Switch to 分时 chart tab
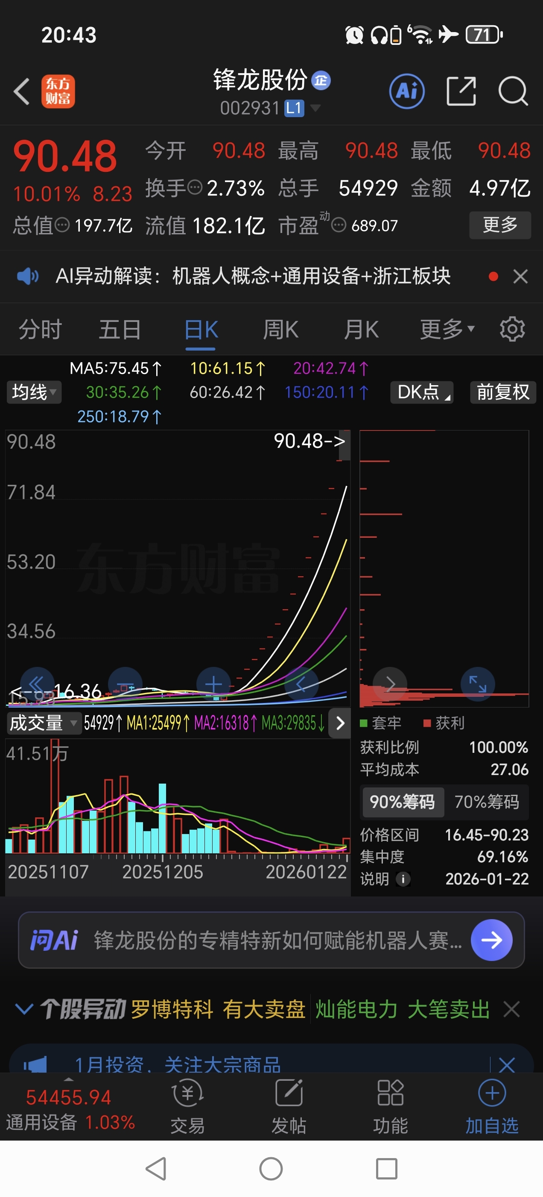This screenshot has height=1197, width=543. click(40, 330)
